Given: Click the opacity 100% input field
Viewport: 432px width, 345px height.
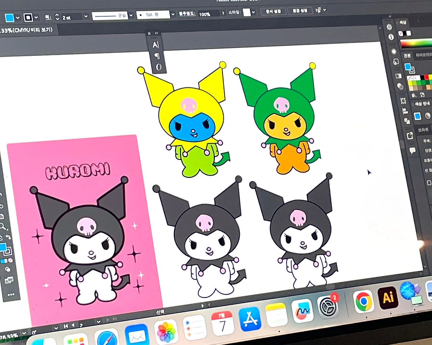Looking at the screenshot, I should [x=209, y=14].
